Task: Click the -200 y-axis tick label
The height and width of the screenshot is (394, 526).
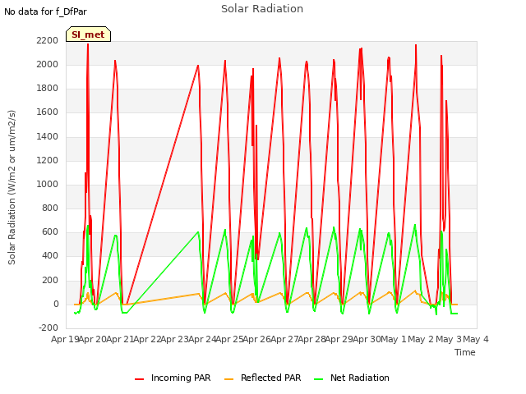Action: [x=48, y=328]
